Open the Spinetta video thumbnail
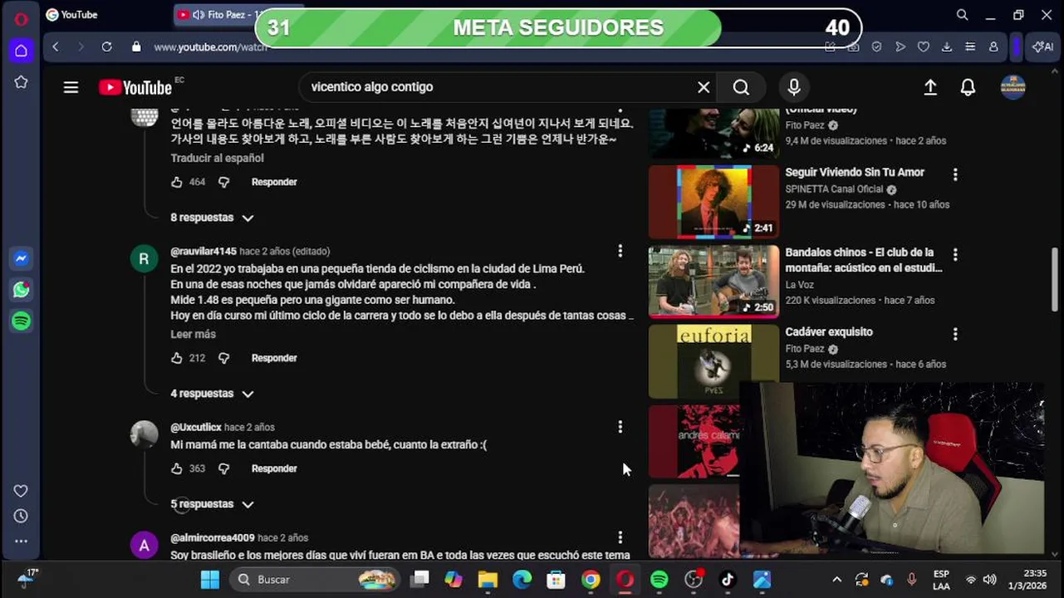Image resolution: width=1064 pixels, height=598 pixels. 713,202
